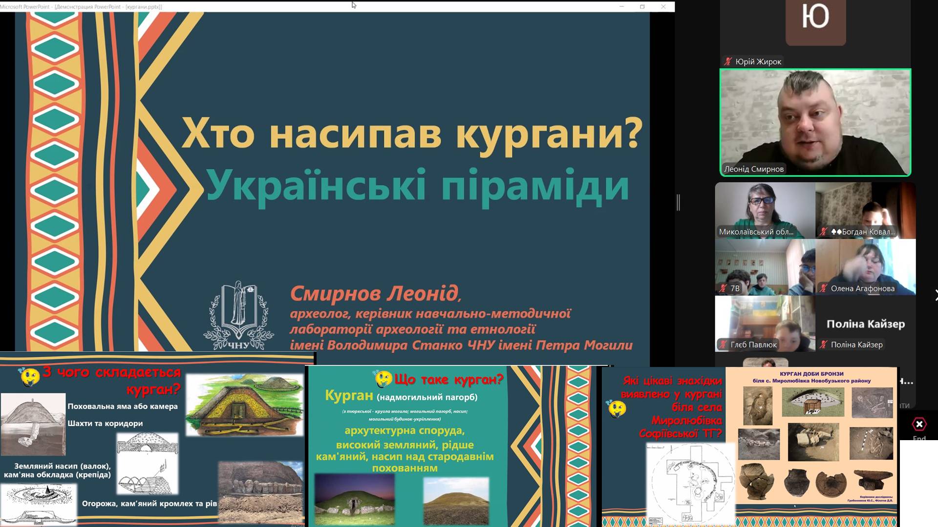938x527 pixels.
Task: Select Леонід Смирнов active speaker video tile
Action: coord(815,122)
